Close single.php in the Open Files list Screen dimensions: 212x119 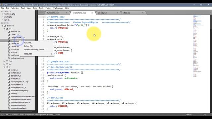pos(2,17)
